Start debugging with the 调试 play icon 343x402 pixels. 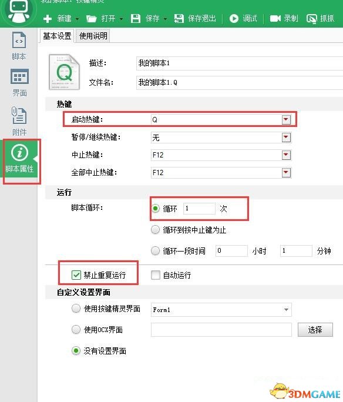click(x=234, y=18)
